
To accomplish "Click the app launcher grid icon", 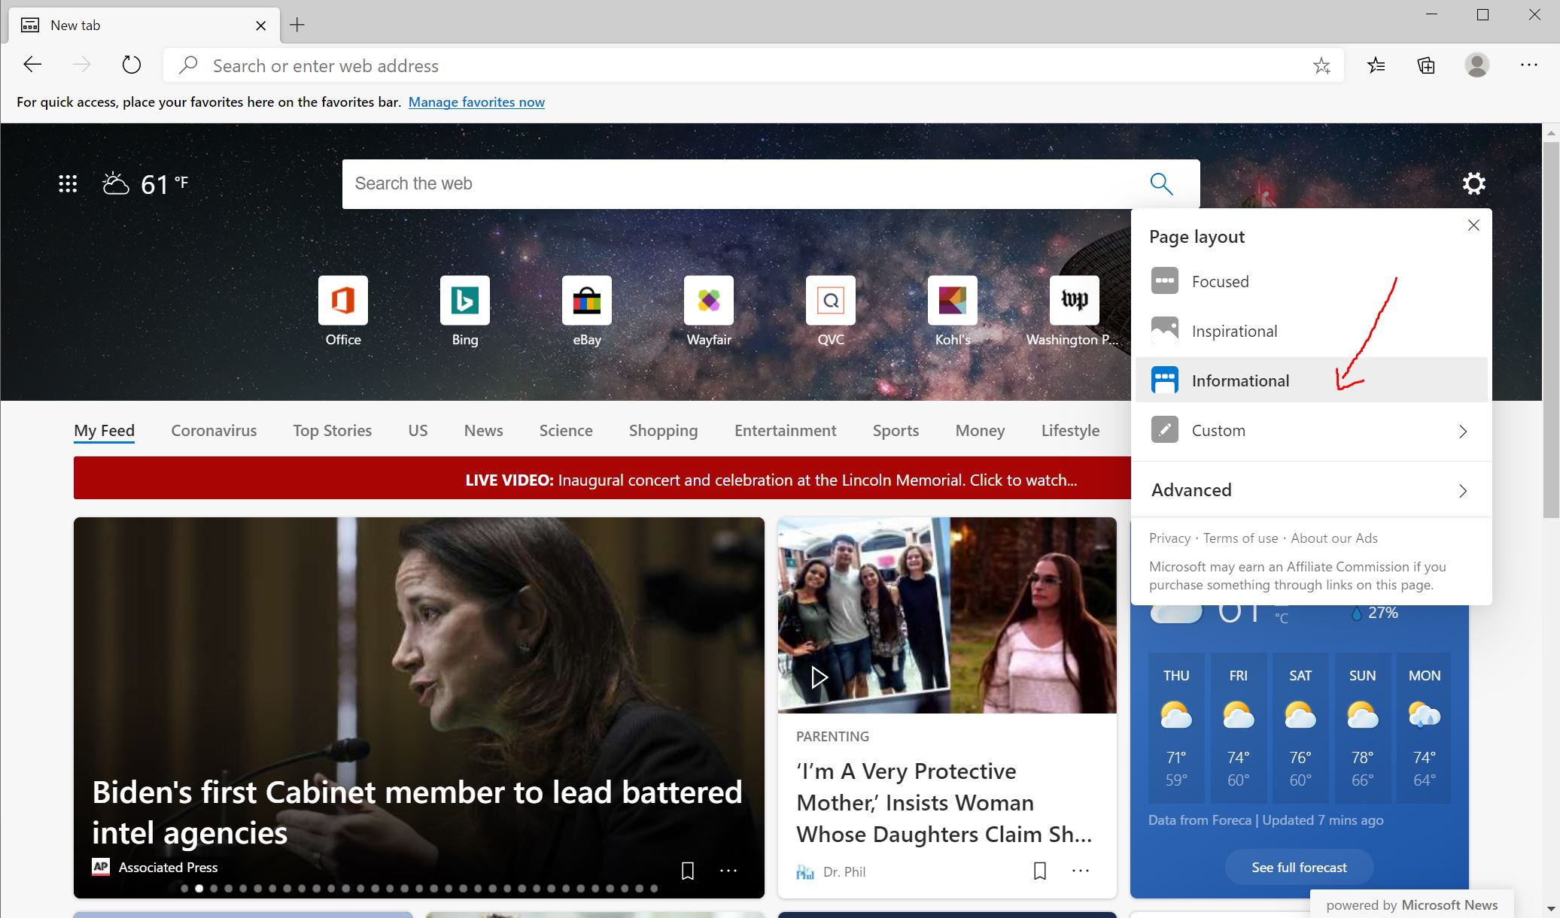I will coord(68,183).
